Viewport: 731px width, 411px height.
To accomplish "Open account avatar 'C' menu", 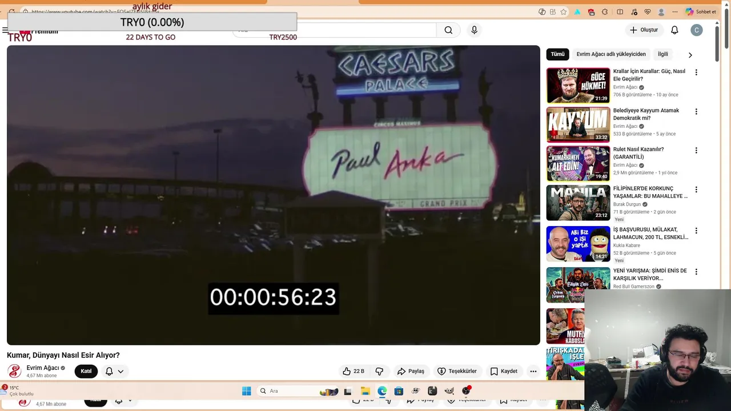I will [696, 30].
